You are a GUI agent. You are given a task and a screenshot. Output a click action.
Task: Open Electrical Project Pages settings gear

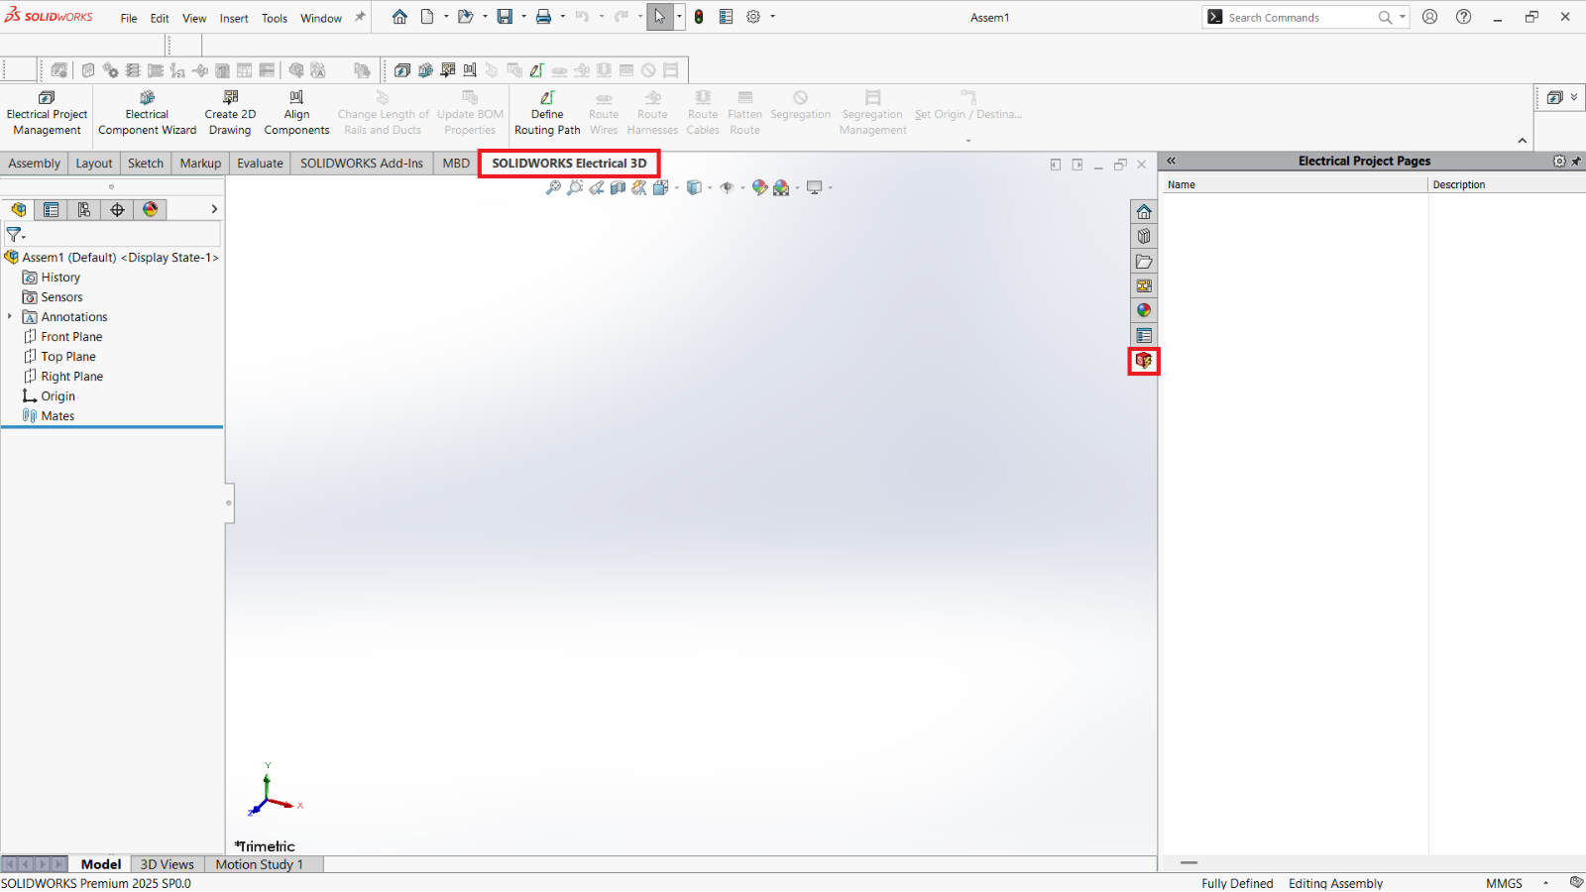(x=1559, y=161)
